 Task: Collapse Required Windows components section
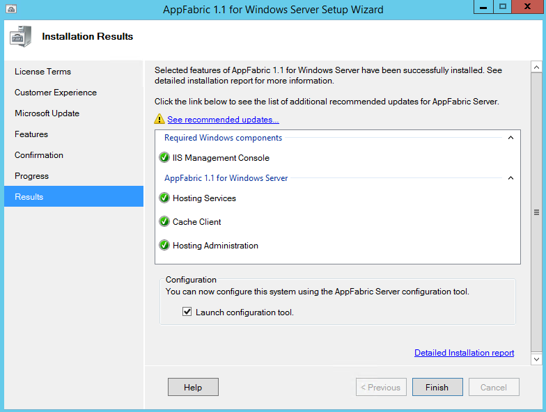click(510, 138)
